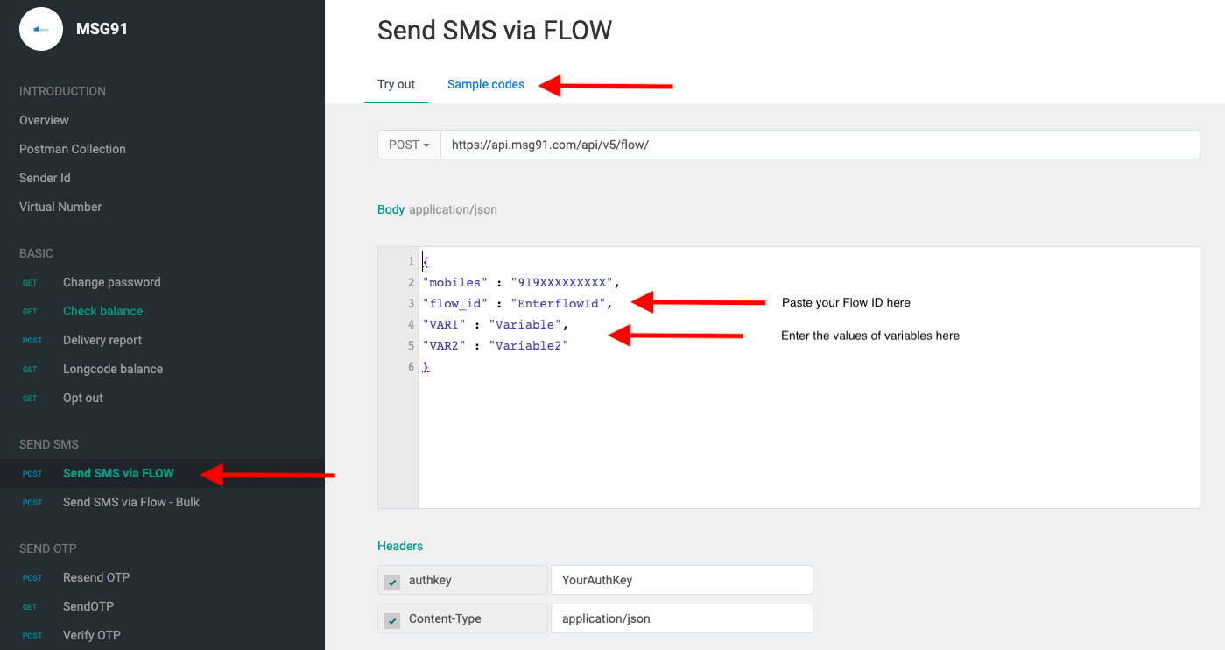This screenshot has width=1225, height=650.
Task: Toggle the Content-Type header checkbox
Action: [392, 619]
